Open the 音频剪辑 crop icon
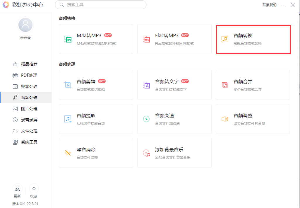The image size is (300, 208). (x=68, y=85)
